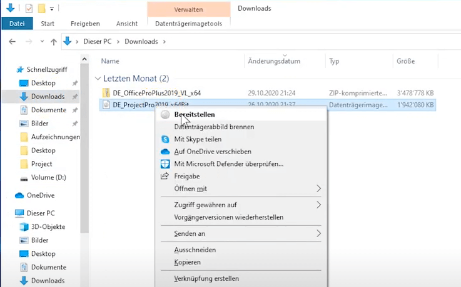Open the Datei menu button
This screenshot has width=461, height=287.
coord(17,24)
